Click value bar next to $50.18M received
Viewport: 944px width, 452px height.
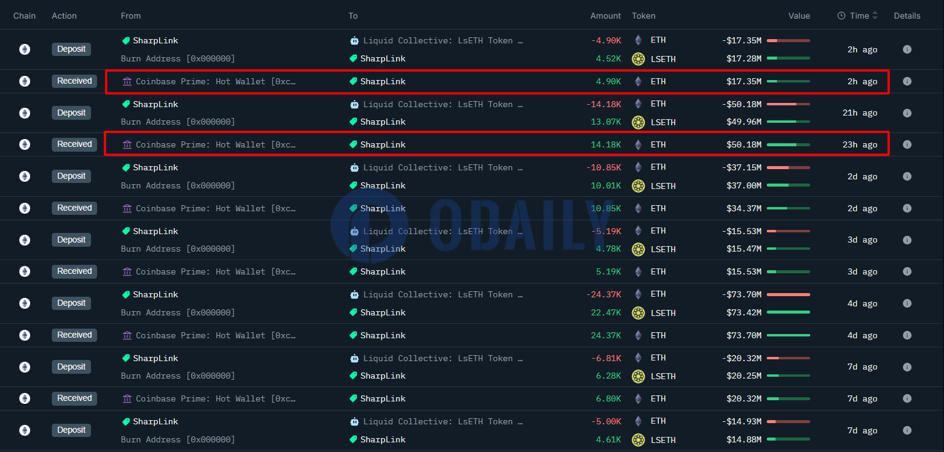pyautogui.click(x=788, y=144)
